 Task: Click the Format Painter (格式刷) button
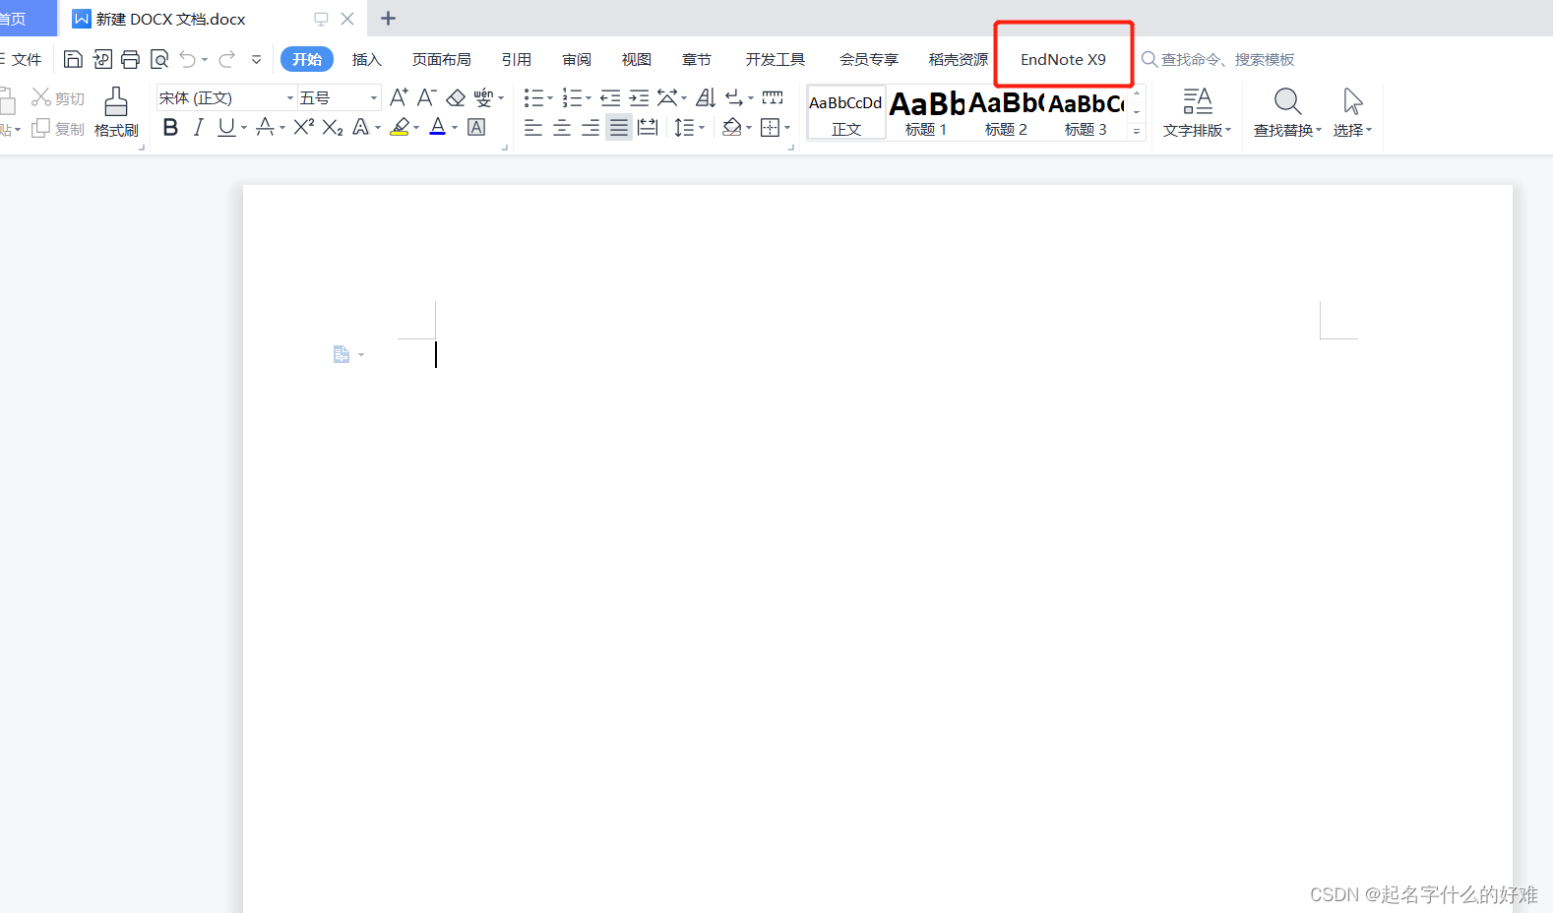coord(116,111)
